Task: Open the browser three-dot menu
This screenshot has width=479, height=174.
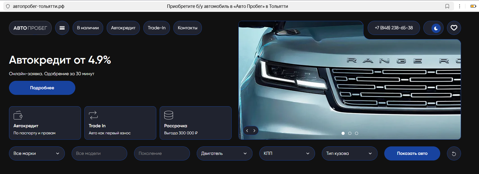Action: click(460, 6)
